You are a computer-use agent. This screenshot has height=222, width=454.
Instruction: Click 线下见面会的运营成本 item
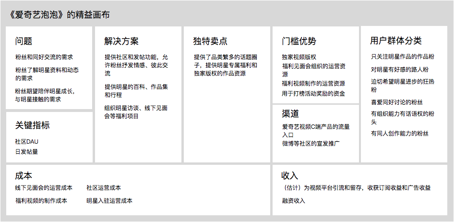[x=44, y=188]
